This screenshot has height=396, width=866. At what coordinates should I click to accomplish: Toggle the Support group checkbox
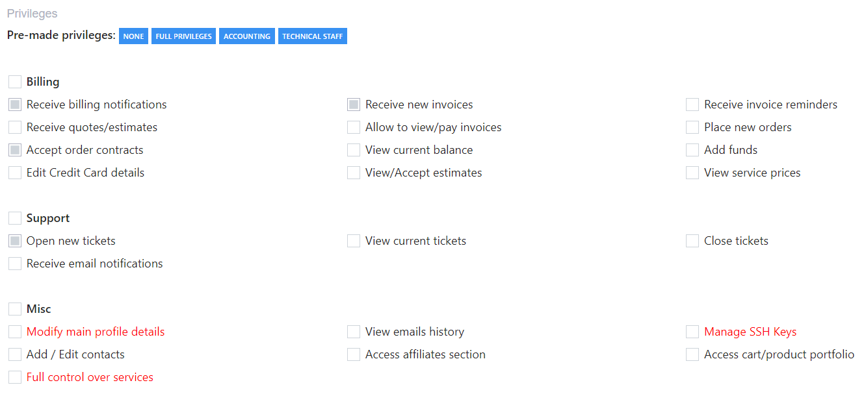click(x=15, y=218)
